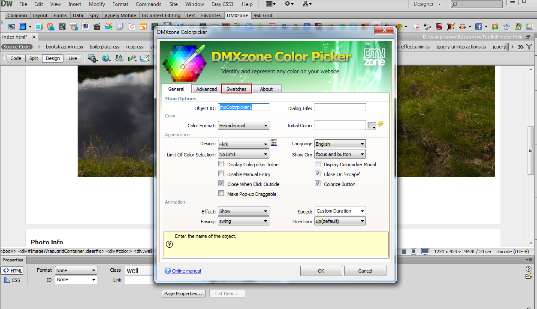Click the Dreamweaver DW logo
The width and height of the screenshot is (537, 309).
[x=6, y=4]
